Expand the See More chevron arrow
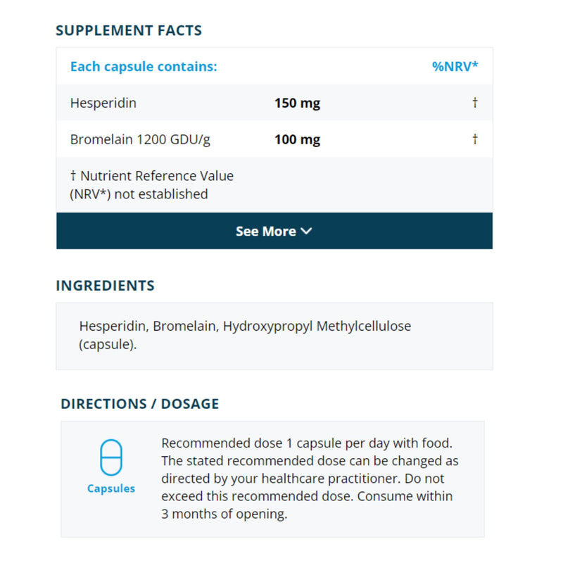Viewport: 563px width, 563px height. point(306,231)
